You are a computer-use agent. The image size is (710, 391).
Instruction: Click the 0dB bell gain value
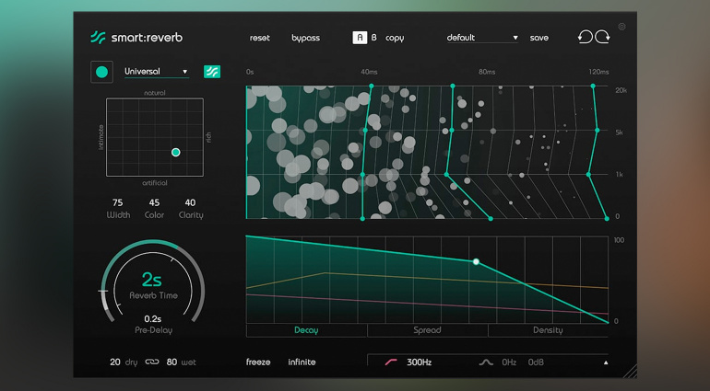(536, 362)
